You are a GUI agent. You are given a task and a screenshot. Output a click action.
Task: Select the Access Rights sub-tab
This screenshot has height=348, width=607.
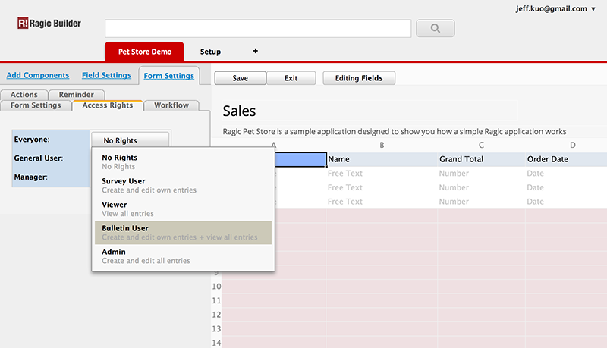(108, 105)
